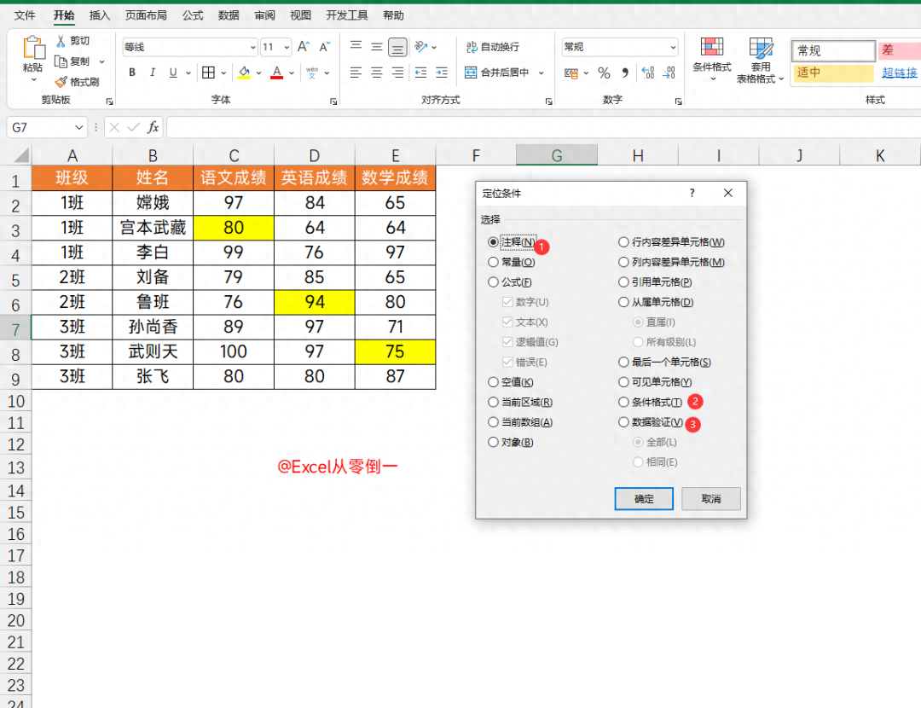Click the top align icon
The height and width of the screenshot is (708, 921).
point(356,46)
